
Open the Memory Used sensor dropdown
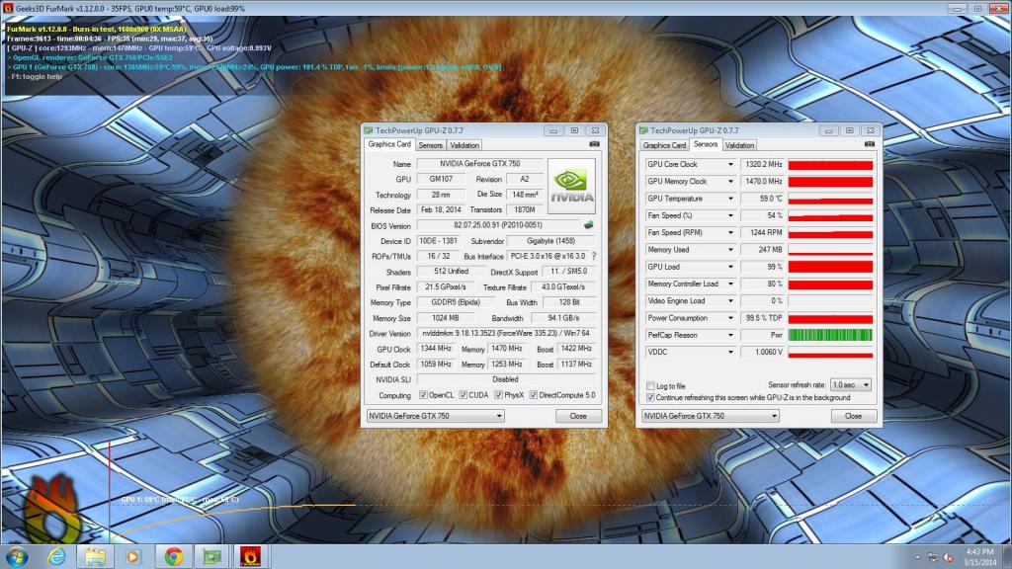730,250
